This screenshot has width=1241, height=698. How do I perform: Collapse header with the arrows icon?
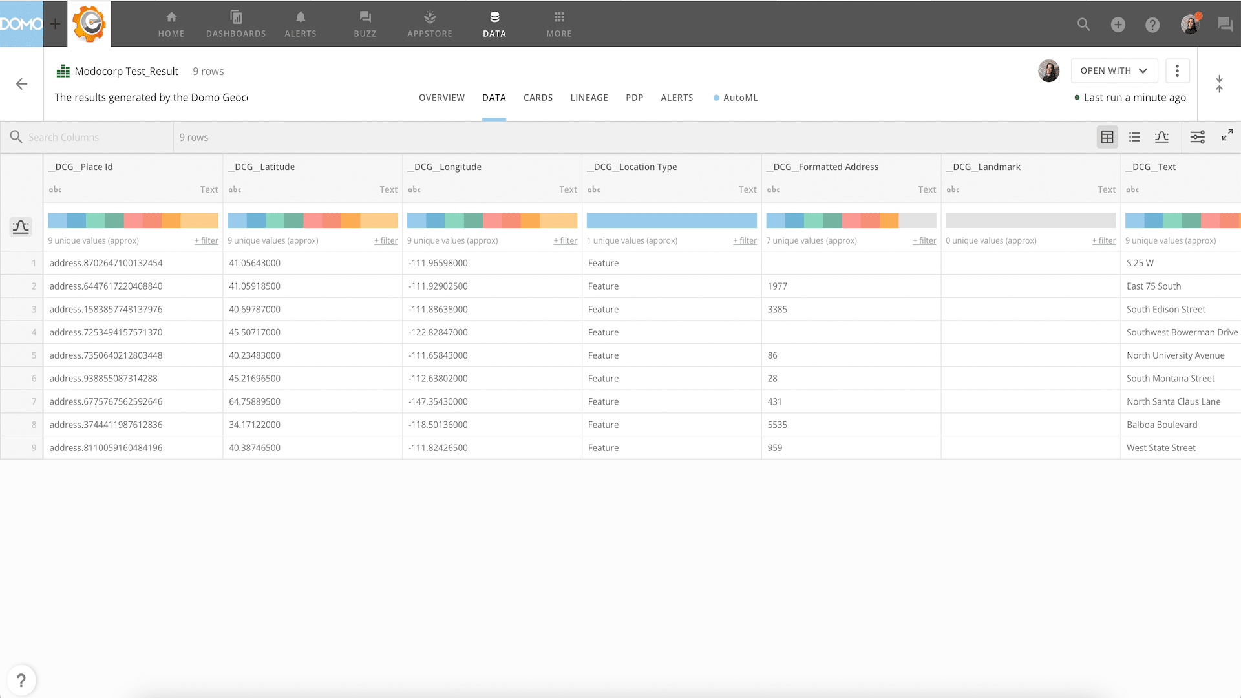point(1219,84)
